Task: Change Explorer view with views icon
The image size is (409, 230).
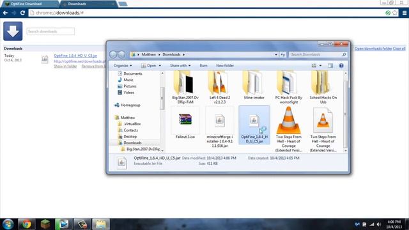Action: click(314, 66)
